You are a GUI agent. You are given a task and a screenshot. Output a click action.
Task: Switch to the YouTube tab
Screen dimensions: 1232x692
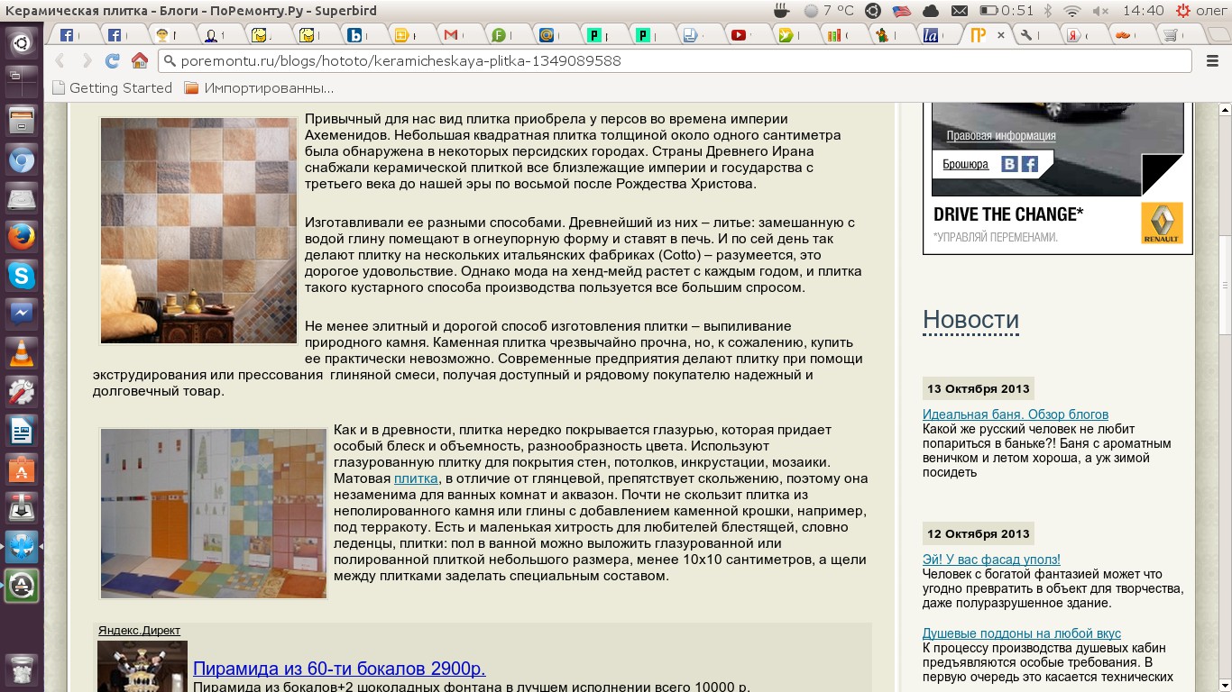[x=739, y=36]
